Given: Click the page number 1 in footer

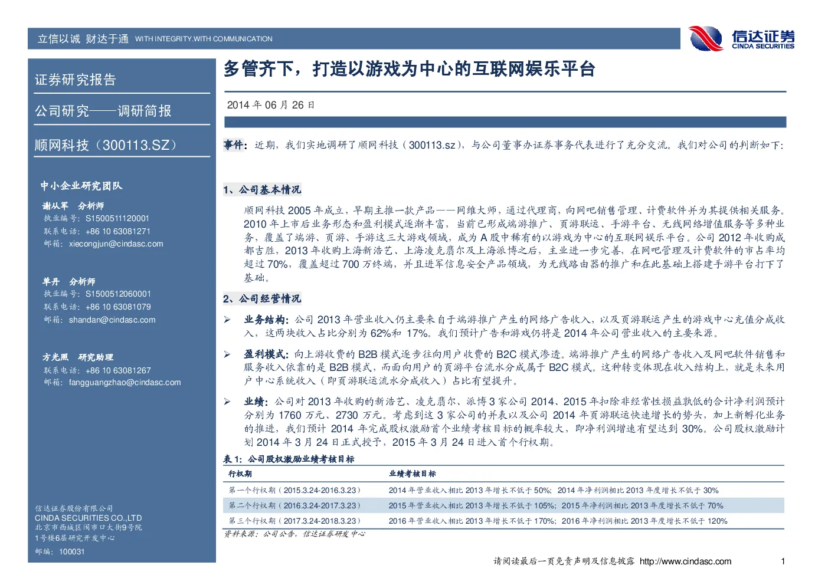Looking at the screenshot, I should 783,561.
